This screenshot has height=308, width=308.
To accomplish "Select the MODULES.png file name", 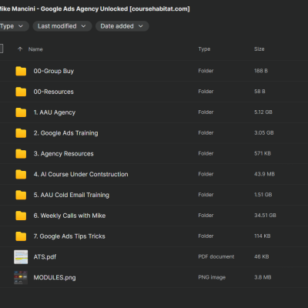I will click(55, 277).
